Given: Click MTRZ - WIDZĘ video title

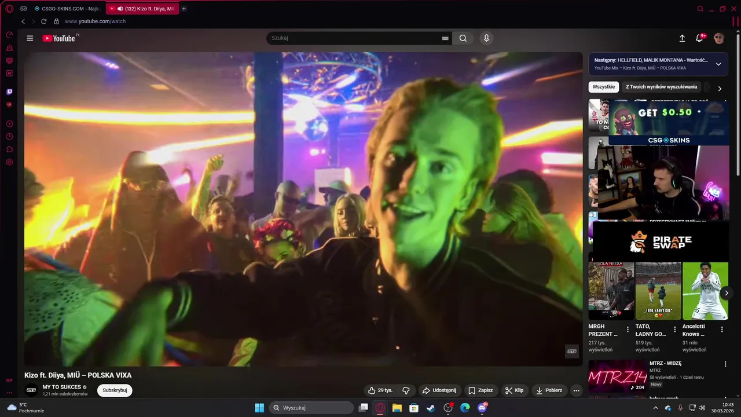Looking at the screenshot, I should (x=665, y=363).
